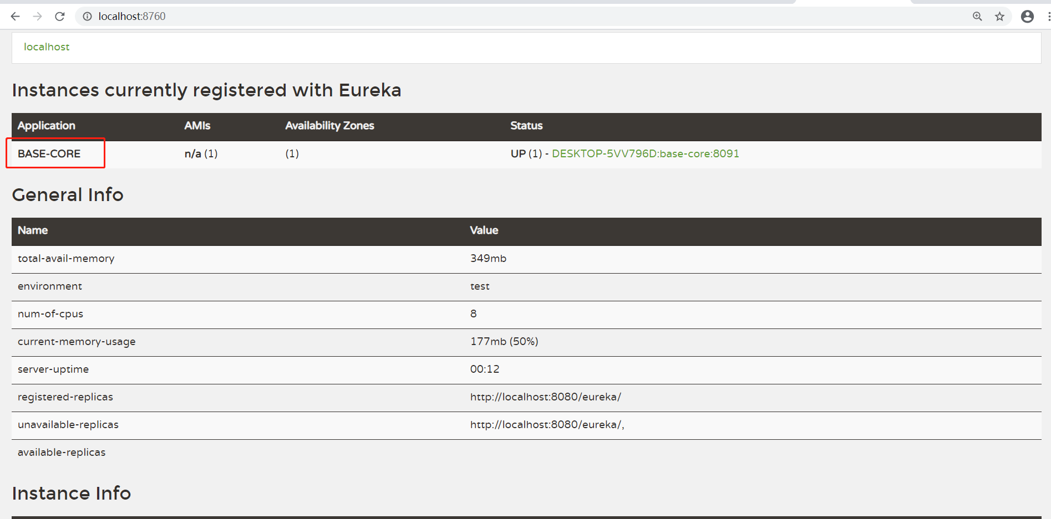1051x519 pixels.
Task: Select the 177mb (50%) value
Action: (x=505, y=342)
